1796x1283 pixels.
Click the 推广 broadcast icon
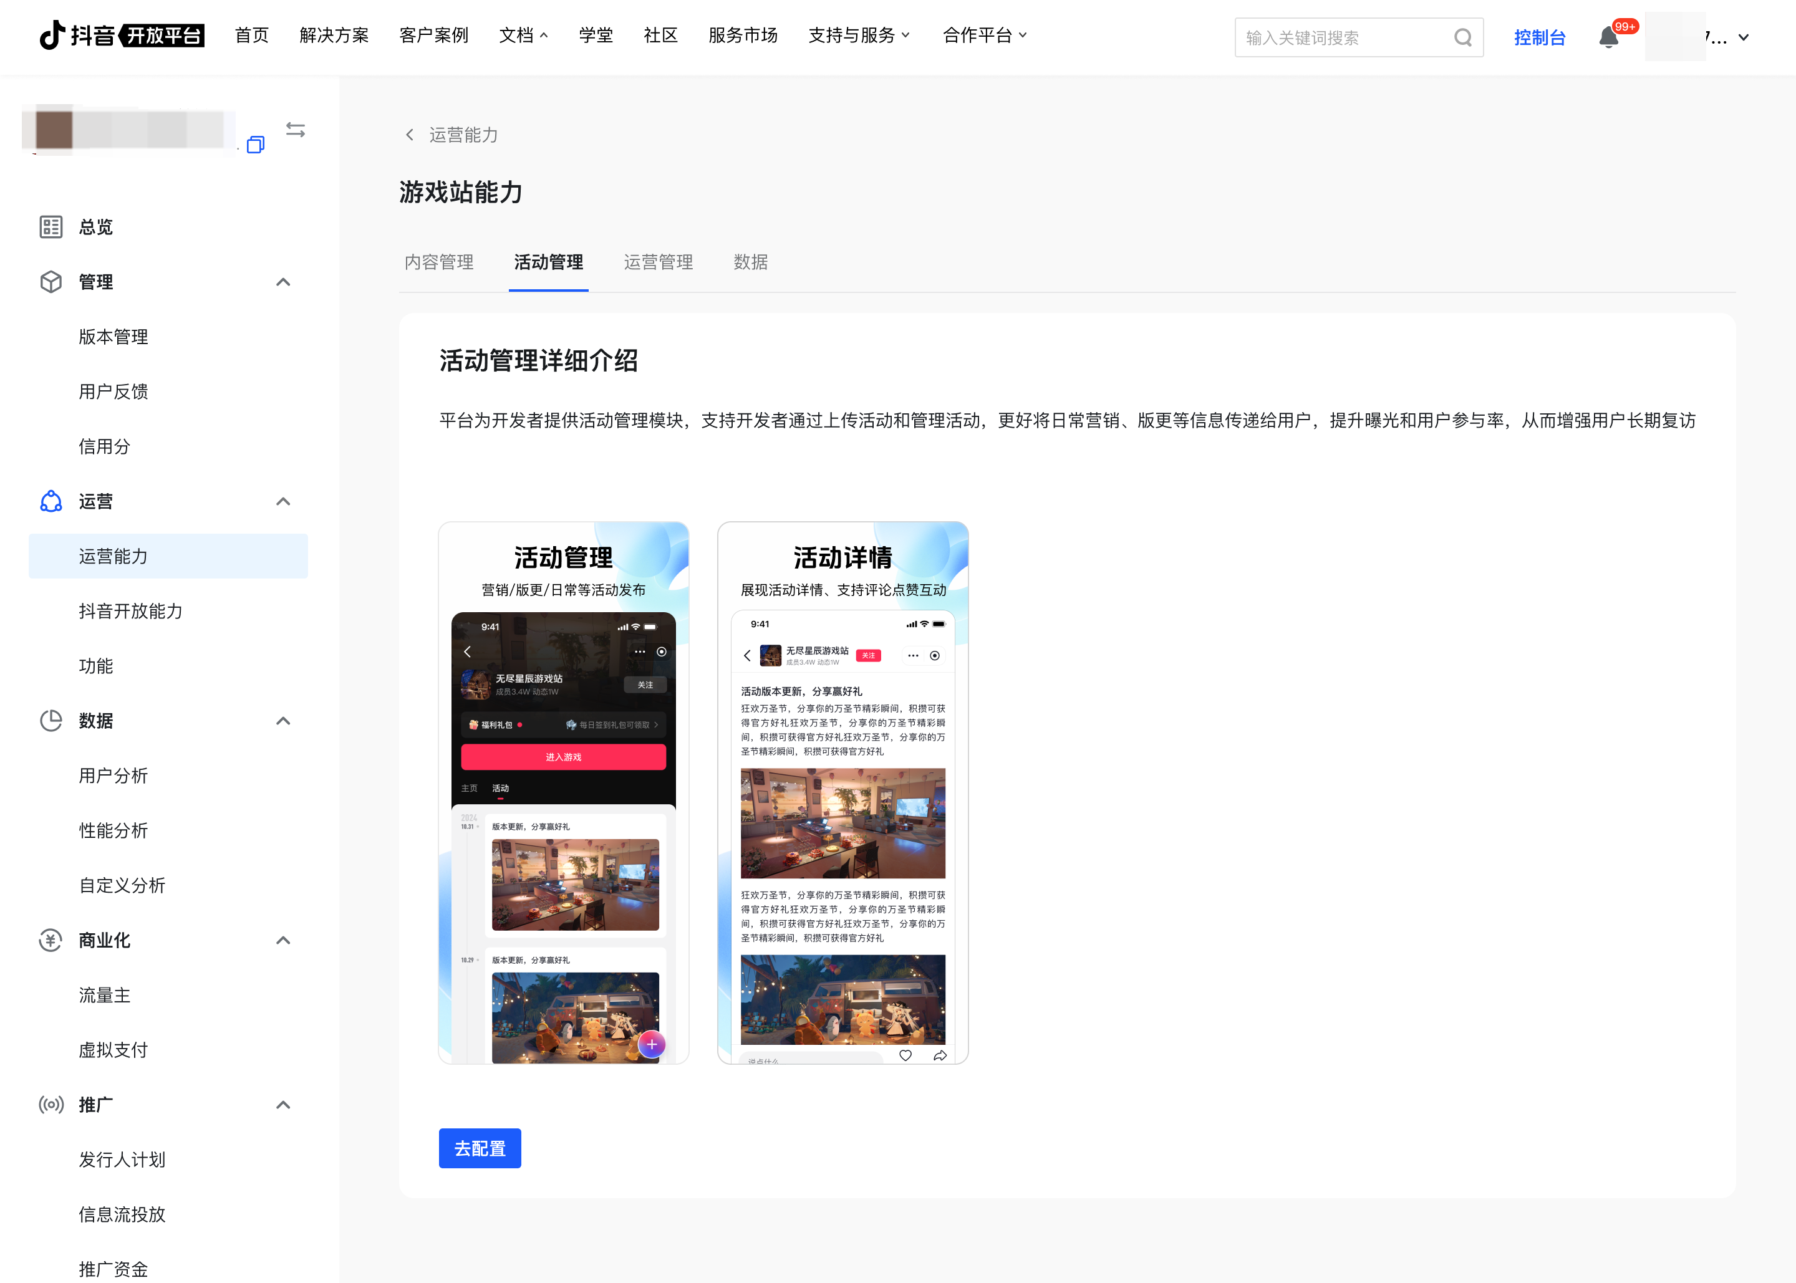[51, 1105]
